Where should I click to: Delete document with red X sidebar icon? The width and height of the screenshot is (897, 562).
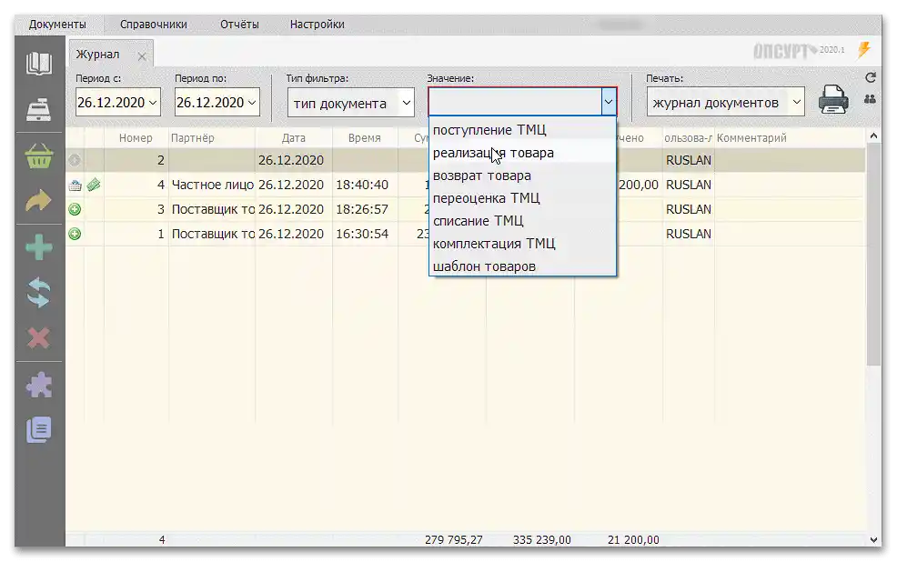[38, 338]
